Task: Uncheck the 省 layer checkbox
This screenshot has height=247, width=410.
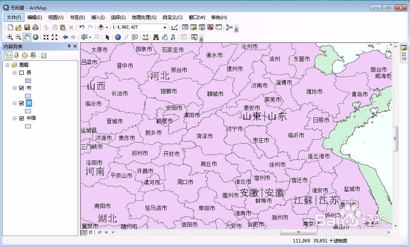Action: point(22,103)
